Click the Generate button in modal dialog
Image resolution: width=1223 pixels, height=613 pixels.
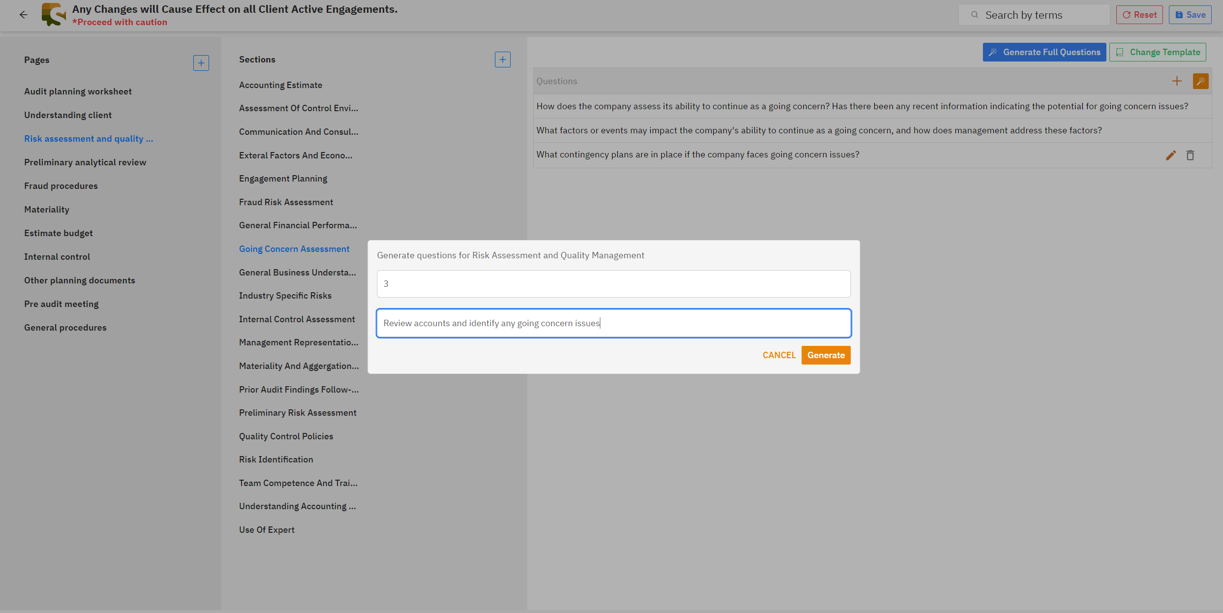pos(826,355)
